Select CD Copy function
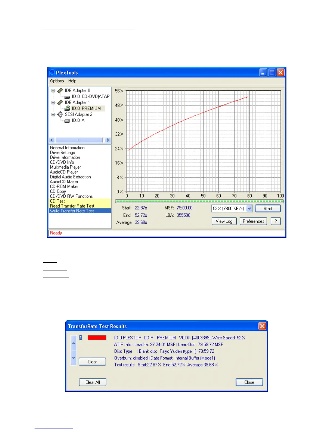This screenshot has height=431, width=333. click(58, 191)
